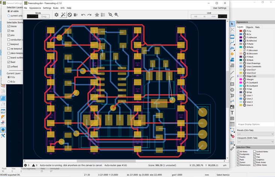Viewport: 275px width, 177px height.
Task: Click the Margin magenta color swatch
Action: (x=241, y=79)
